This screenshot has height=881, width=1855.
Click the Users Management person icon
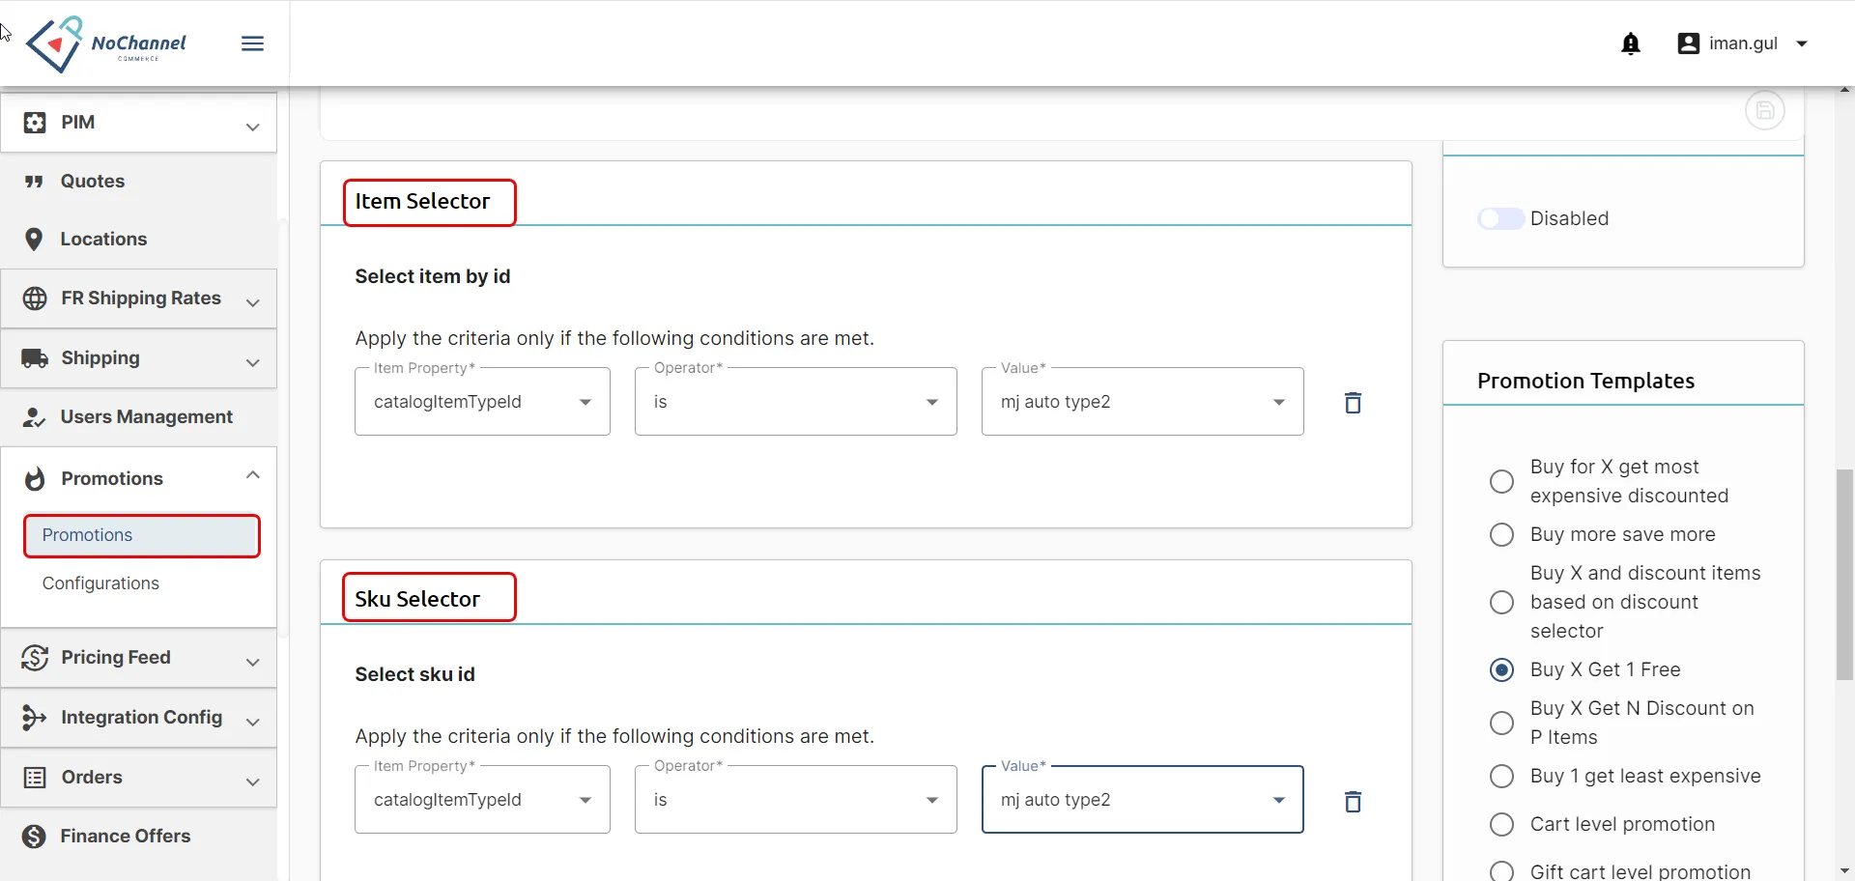click(x=34, y=417)
